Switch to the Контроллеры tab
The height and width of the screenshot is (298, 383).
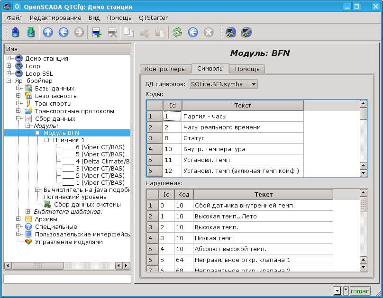click(x=165, y=69)
